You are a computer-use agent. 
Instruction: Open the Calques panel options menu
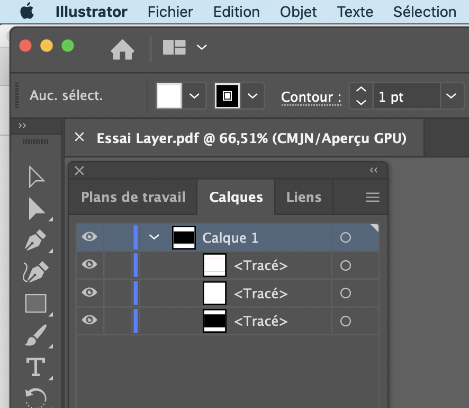[372, 197]
